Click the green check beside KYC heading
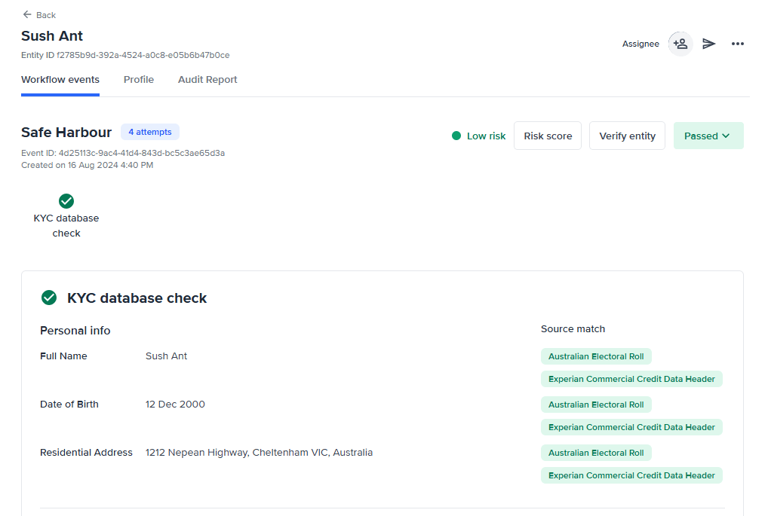768x516 pixels. (x=49, y=298)
